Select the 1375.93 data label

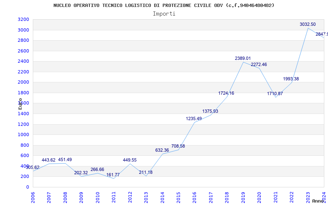[210, 111]
